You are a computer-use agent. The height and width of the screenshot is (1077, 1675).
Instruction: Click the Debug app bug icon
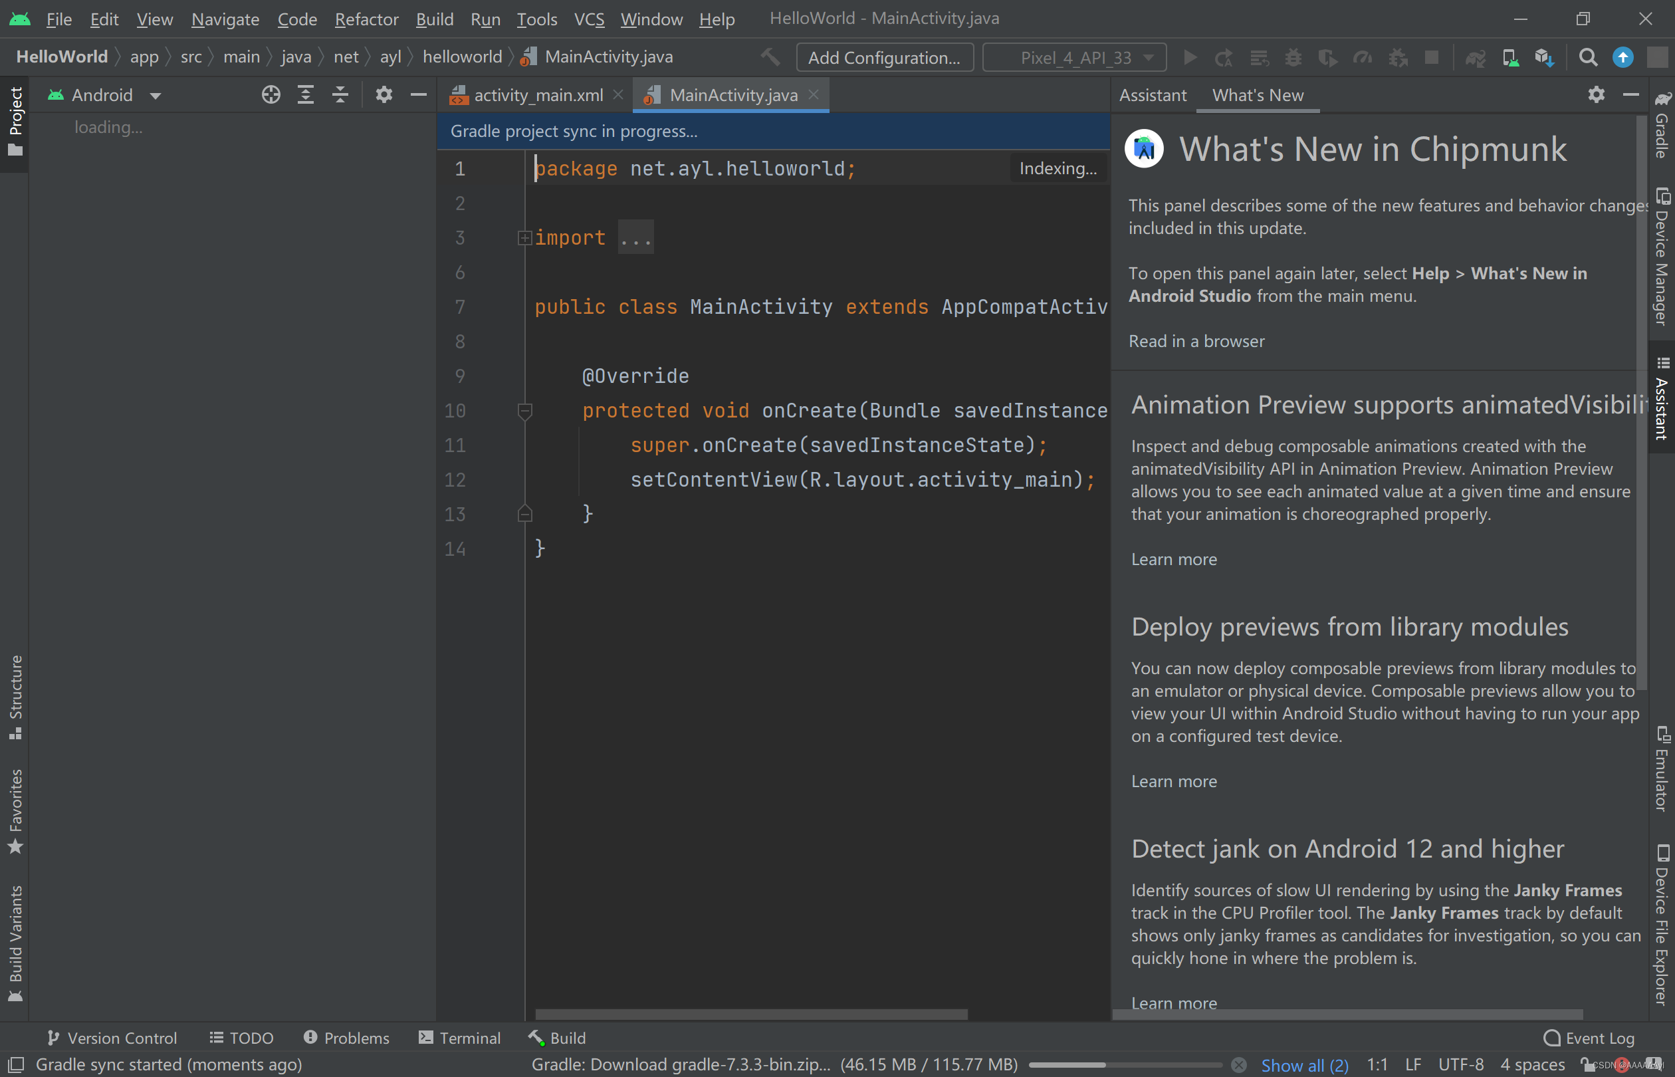[x=1293, y=57]
